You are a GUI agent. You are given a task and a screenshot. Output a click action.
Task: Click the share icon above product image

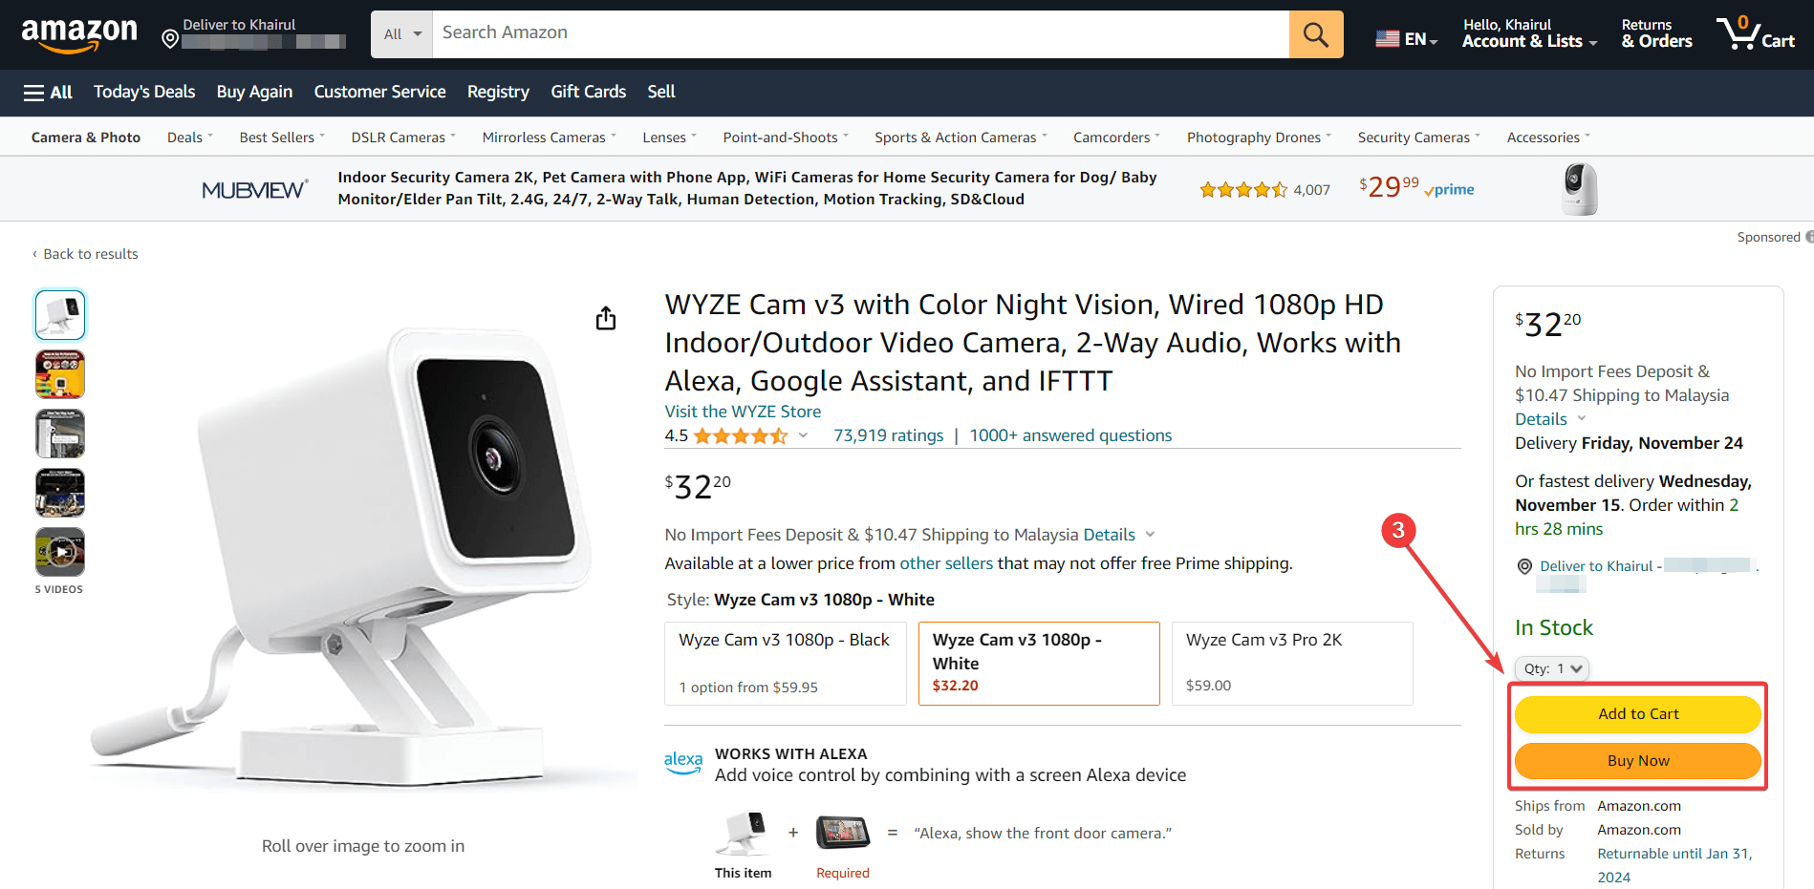606,318
